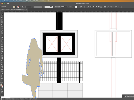Select the Eraser tool

click(2, 40)
